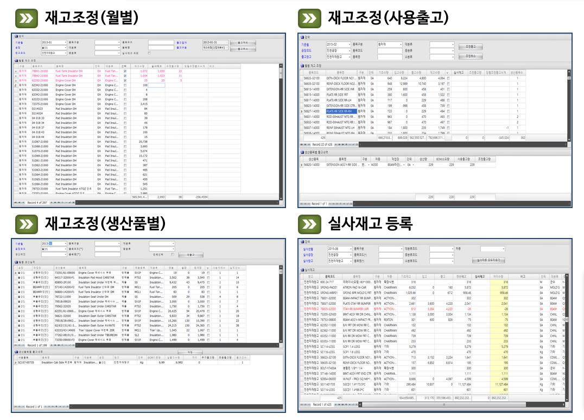The width and height of the screenshot is (584, 420).
Task: Go to first record in 'Record 1 of 199' navigator
Action: 15,346
